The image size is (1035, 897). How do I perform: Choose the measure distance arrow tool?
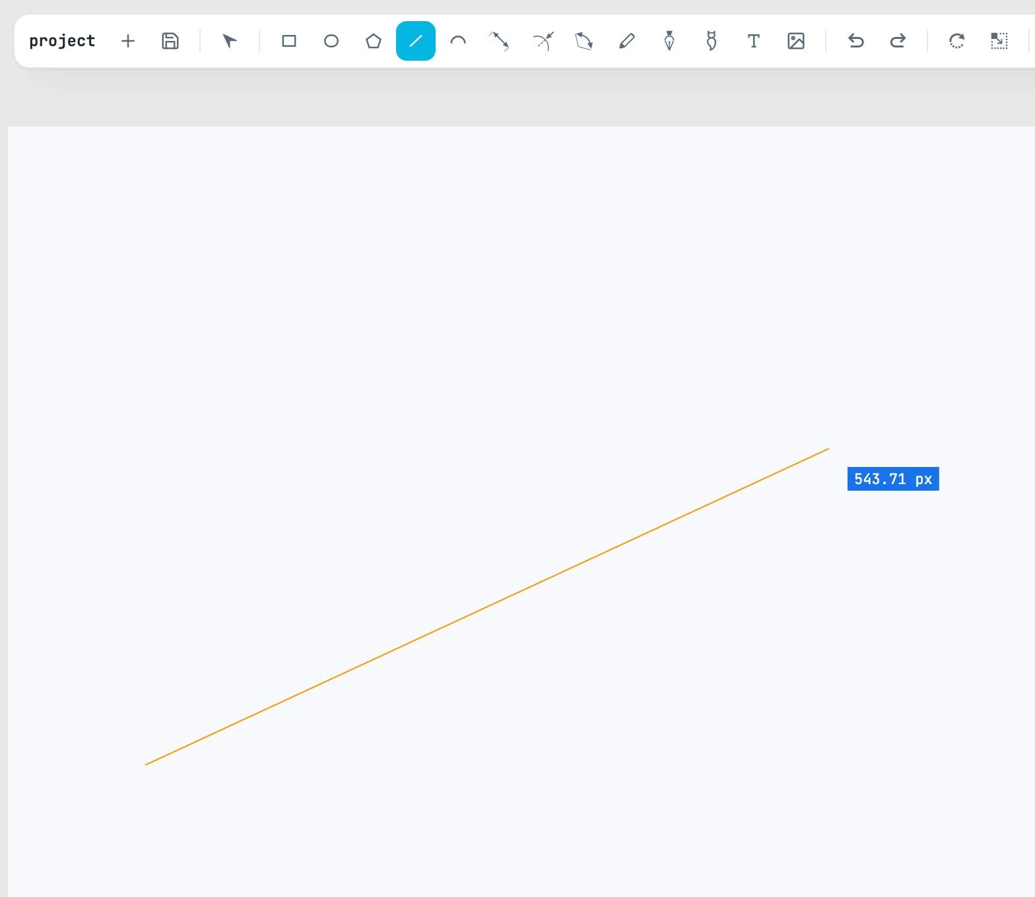(x=499, y=41)
